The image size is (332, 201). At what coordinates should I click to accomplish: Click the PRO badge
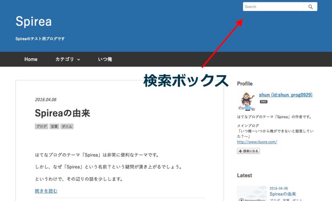pos(264,102)
